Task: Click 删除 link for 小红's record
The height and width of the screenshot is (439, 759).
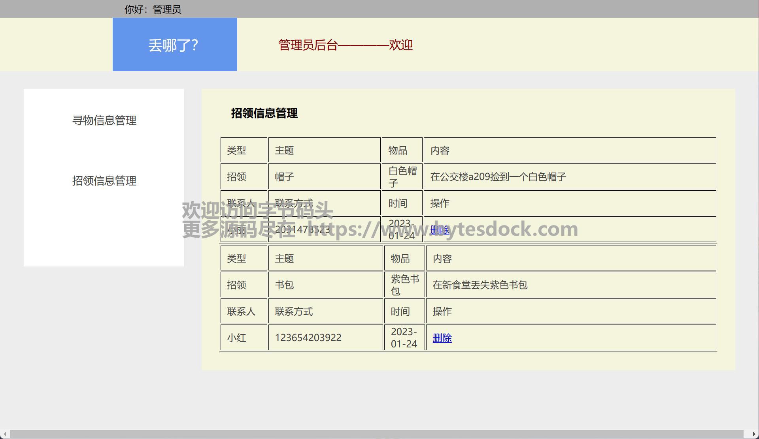Action: 442,338
